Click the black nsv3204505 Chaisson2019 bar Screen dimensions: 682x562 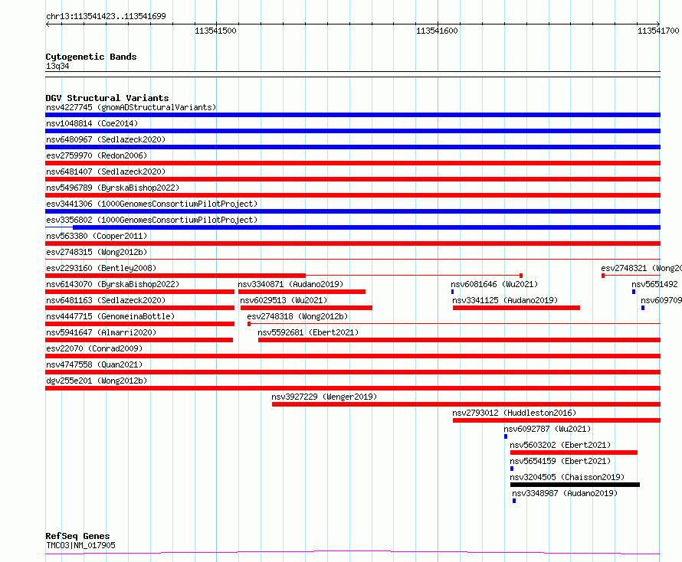[575, 485]
